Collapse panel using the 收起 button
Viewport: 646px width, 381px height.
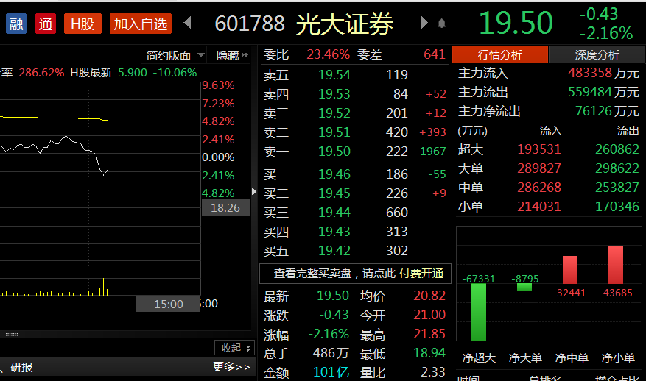pos(234,348)
